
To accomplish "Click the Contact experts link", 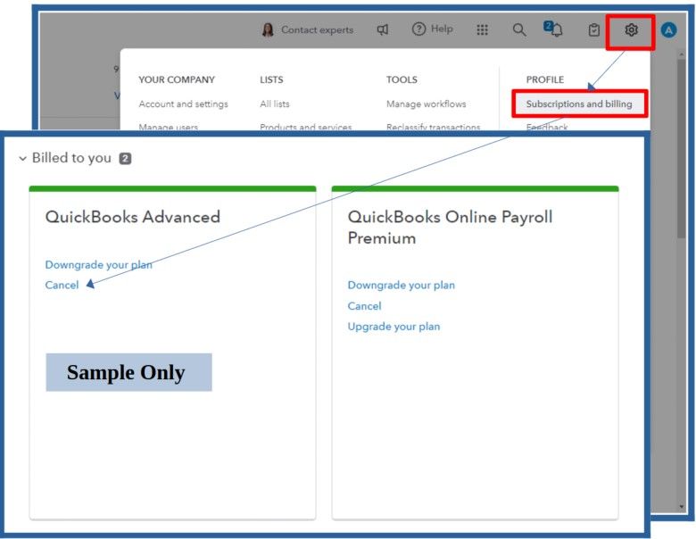I will point(317,29).
